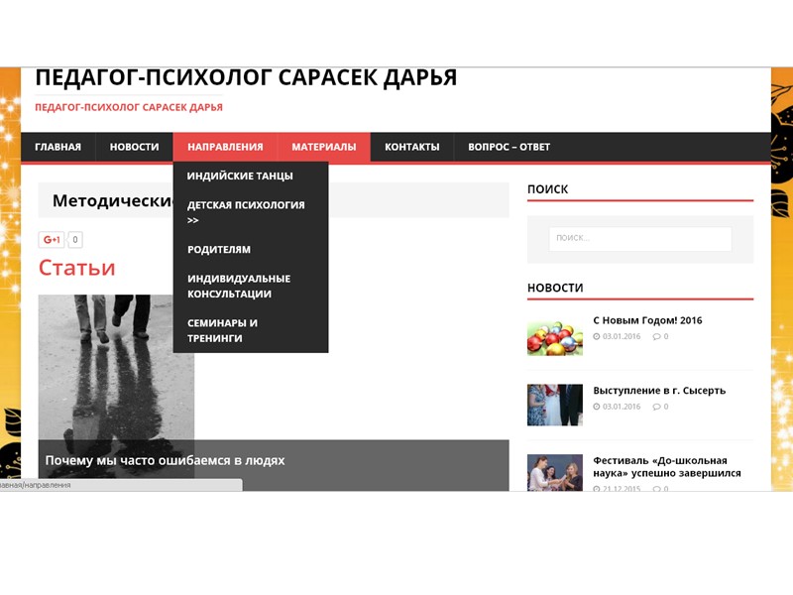
Task: Click the Выступление в г. Сысерть thumbnail
Action: coord(555,405)
